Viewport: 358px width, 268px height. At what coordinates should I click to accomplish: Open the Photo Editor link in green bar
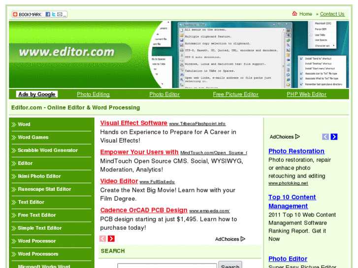pyautogui.click(x=164, y=94)
